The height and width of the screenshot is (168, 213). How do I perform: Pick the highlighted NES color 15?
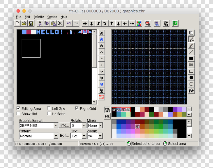coord(137,127)
